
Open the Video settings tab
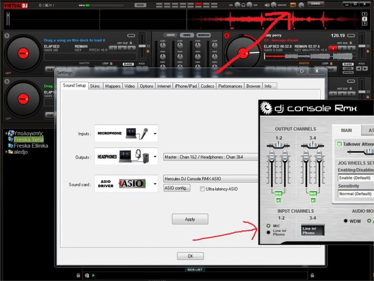point(130,86)
